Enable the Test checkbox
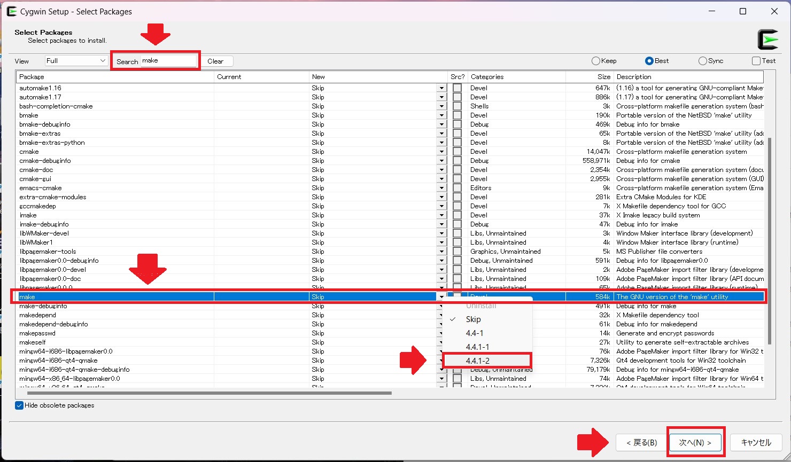The image size is (791, 462). 756,61
